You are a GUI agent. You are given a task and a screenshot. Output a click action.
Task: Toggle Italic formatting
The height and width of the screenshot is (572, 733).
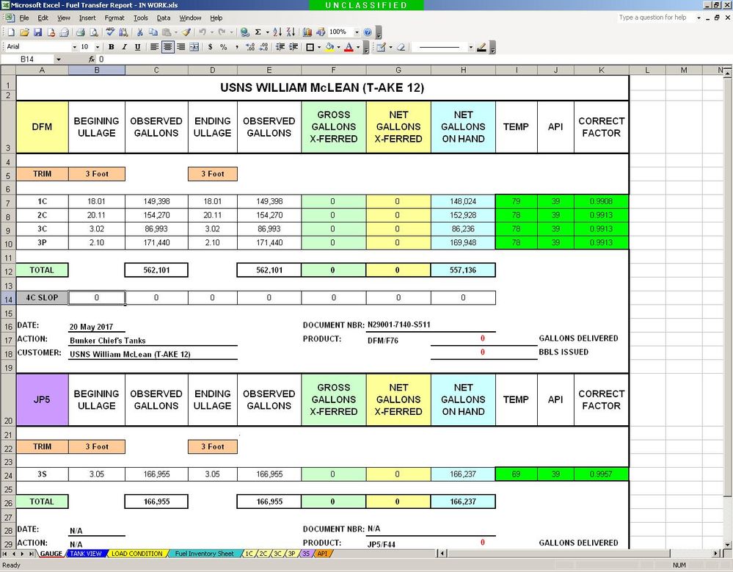click(124, 47)
